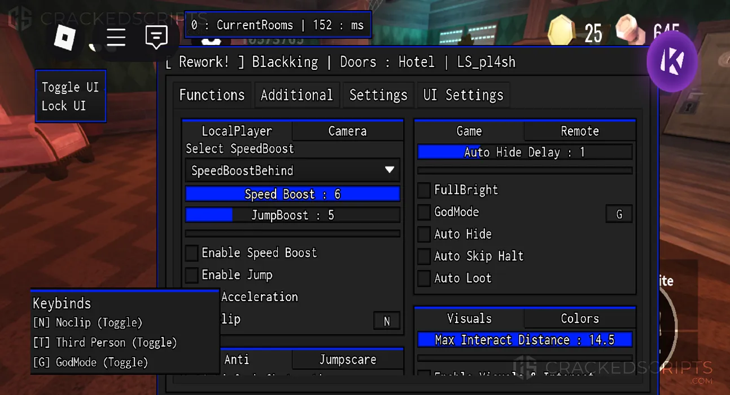Click the Select SpeedBoost label
The image size is (730, 395).
coord(240,149)
